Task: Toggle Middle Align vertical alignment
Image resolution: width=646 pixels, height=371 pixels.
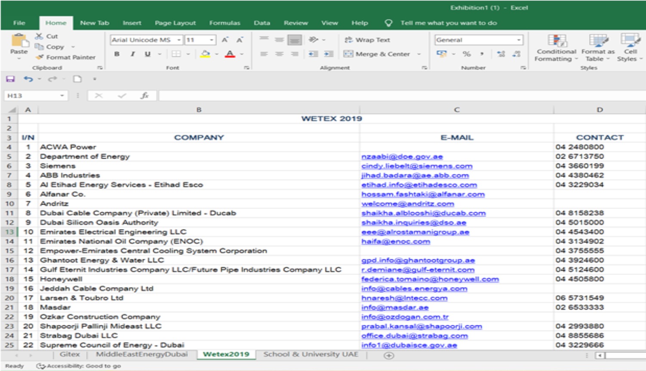Action: tap(280, 40)
